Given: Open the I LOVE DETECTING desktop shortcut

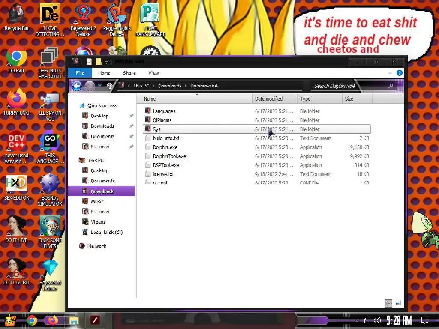Looking at the screenshot, I should point(50,20).
